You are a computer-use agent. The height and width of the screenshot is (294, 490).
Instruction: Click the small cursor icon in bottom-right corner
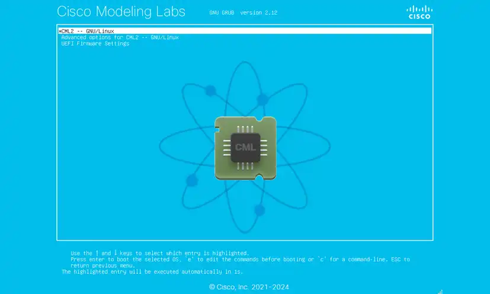tap(440, 290)
